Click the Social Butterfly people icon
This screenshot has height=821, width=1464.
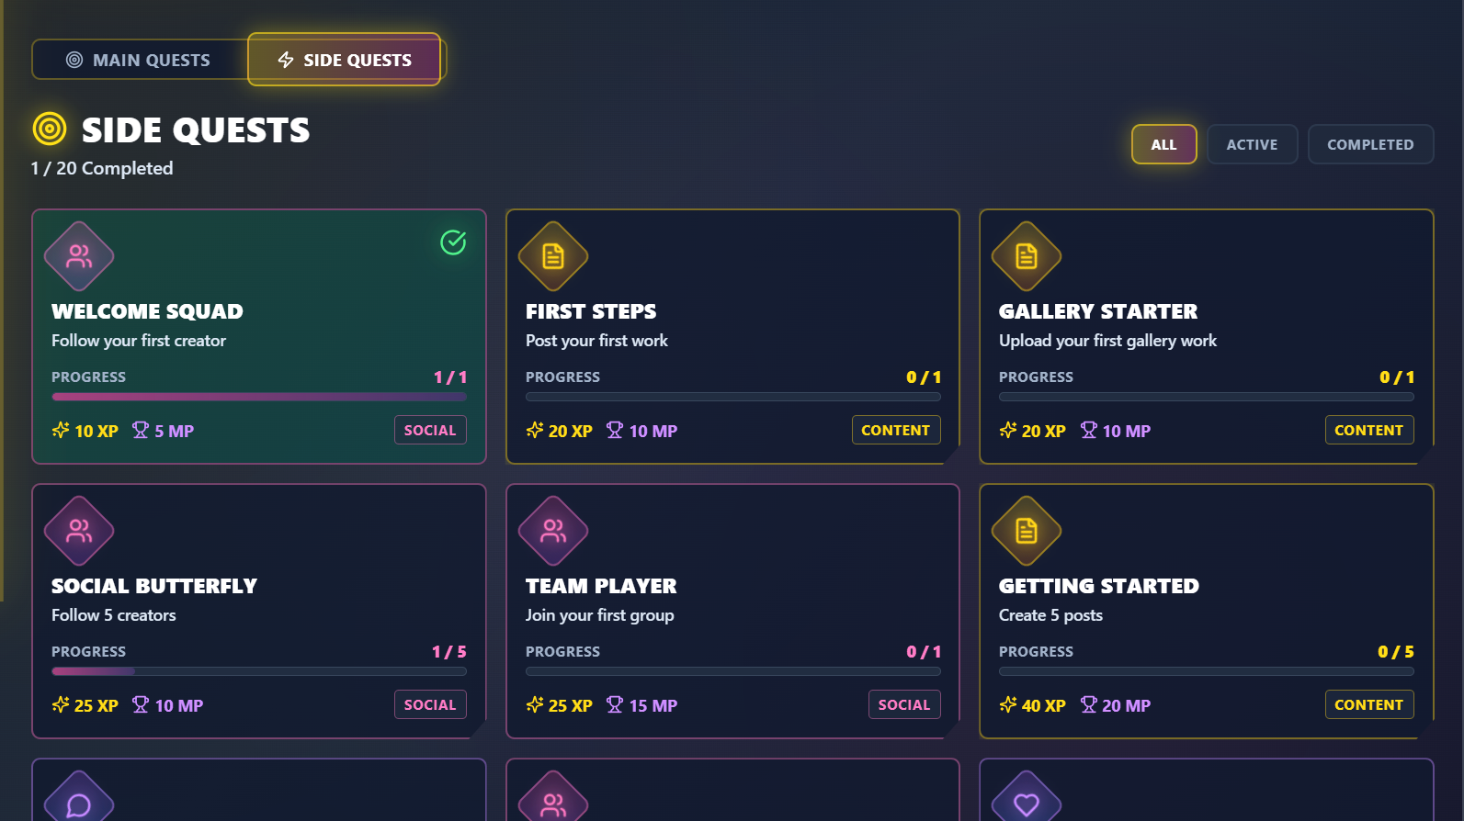click(78, 531)
